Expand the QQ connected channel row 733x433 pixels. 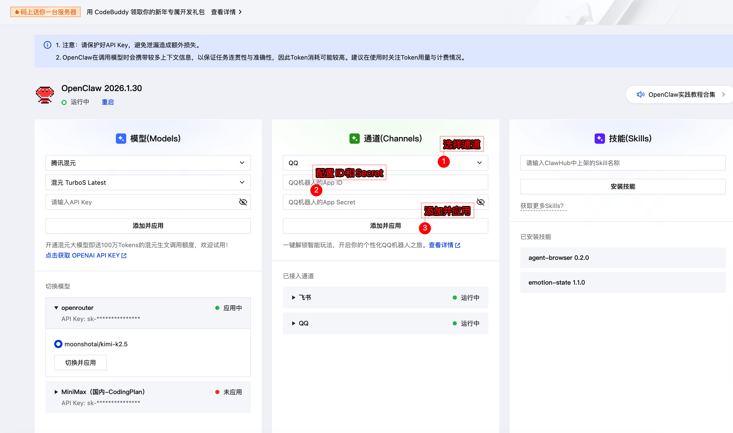[x=293, y=323]
